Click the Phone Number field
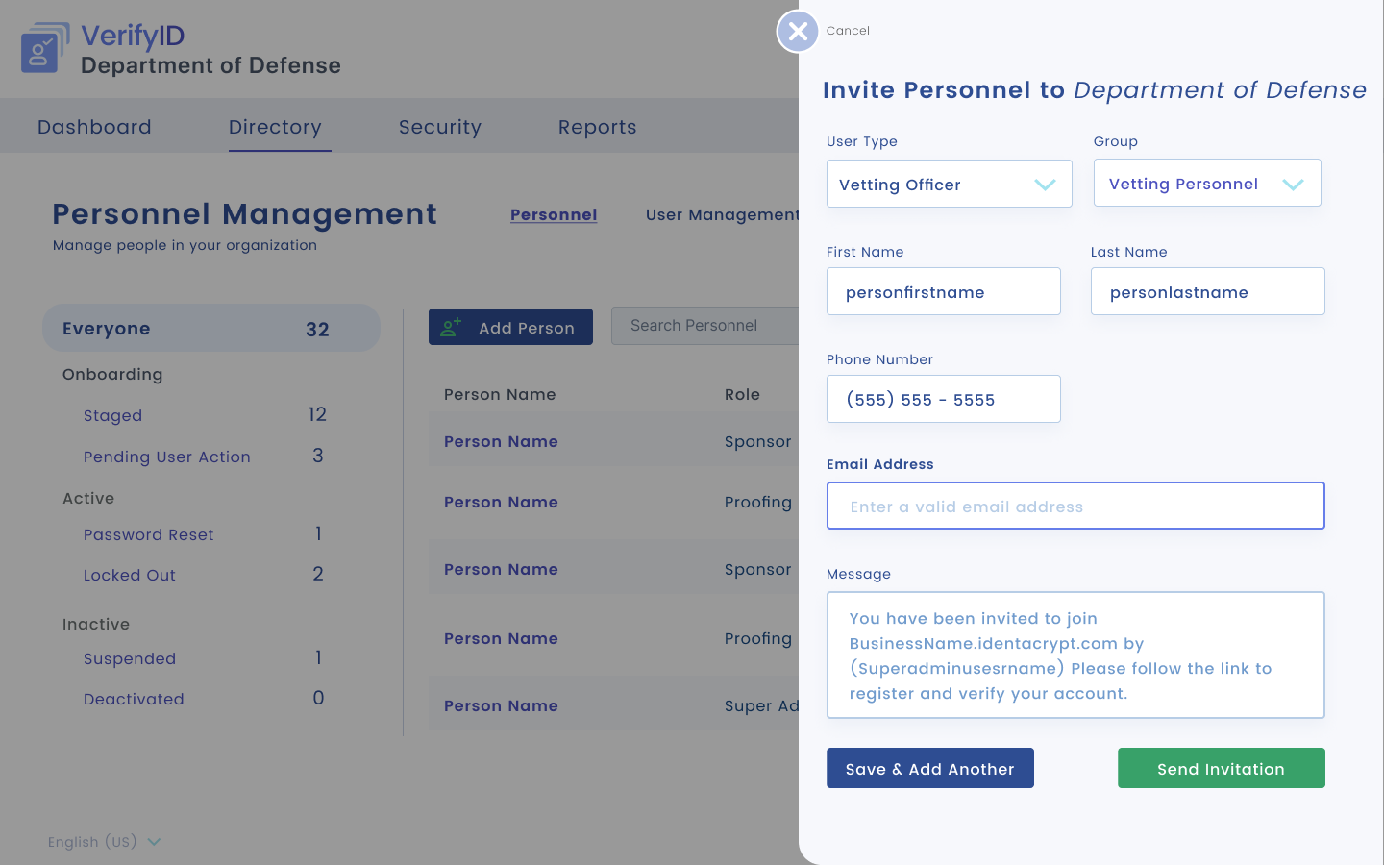This screenshot has height=865, width=1384. 943,399
